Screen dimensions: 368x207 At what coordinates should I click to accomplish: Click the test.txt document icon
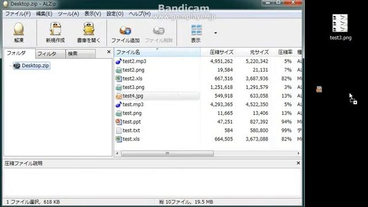pyautogui.click(x=119, y=131)
